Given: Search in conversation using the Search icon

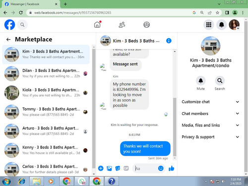Looking at the screenshot, I should pyautogui.click(x=220, y=81).
